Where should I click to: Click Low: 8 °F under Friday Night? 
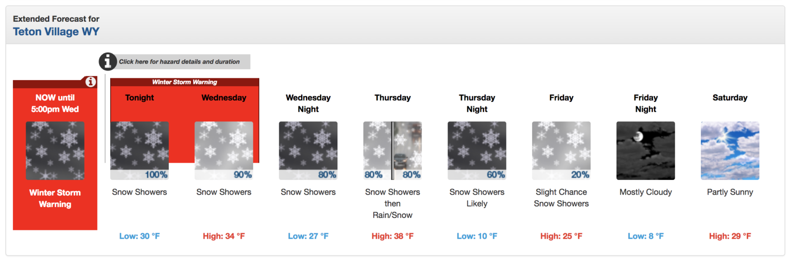pos(645,236)
